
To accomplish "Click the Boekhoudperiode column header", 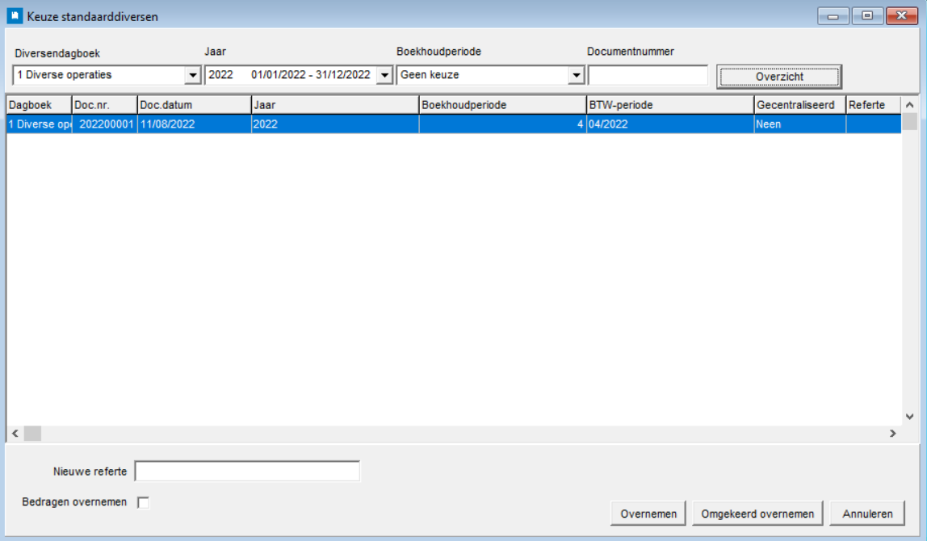I will pyautogui.click(x=503, y=105).
